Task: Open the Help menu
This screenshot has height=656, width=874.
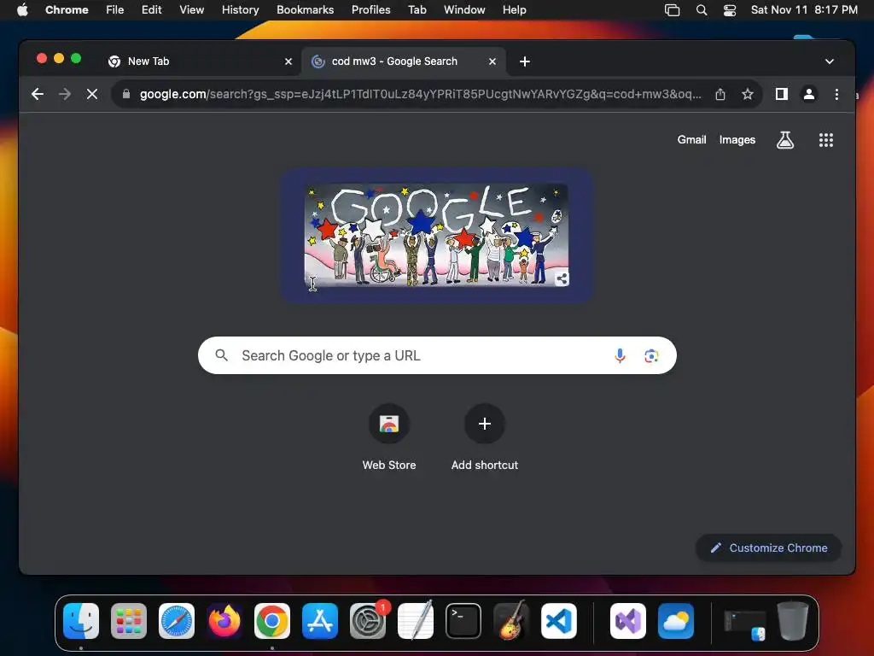Action: click(x=514, y=9)
